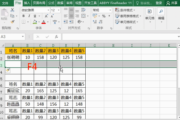The width and height of the screenshot is (180, 120).
Task: Toggle Wrap Text icon
Action: [x=84, y=10]
